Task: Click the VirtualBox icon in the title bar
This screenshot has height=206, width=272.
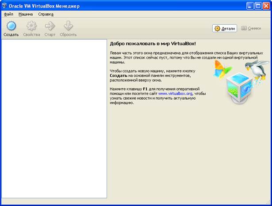Action: 4,6
